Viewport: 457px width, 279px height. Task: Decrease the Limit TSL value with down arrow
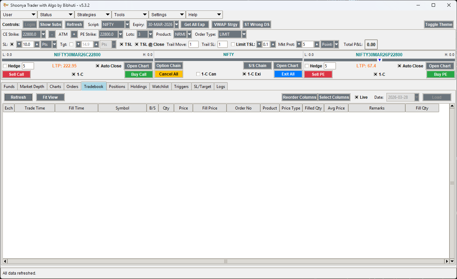[259, 44]
